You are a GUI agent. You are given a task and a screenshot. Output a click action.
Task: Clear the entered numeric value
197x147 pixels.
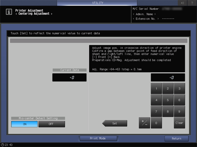179,123
